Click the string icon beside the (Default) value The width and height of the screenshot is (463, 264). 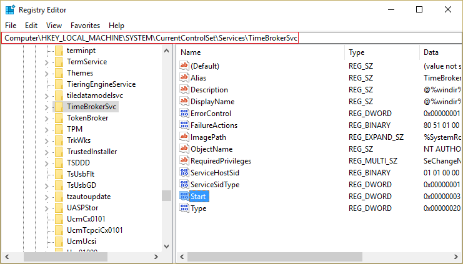click(x=184, y=66)
